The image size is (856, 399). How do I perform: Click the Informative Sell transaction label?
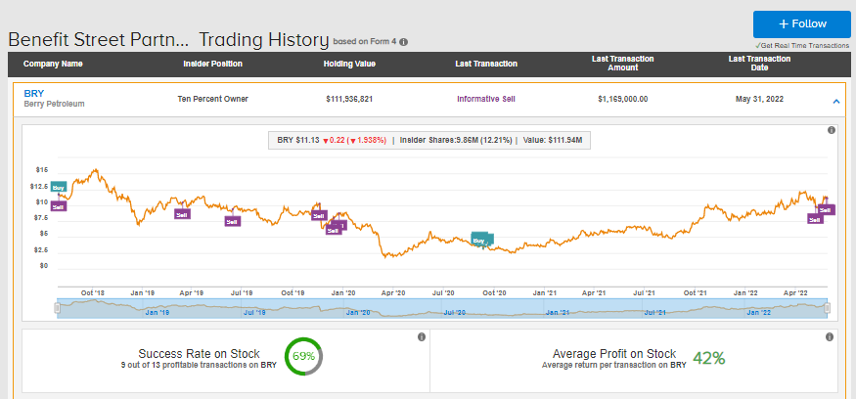[x=486, y=100]
